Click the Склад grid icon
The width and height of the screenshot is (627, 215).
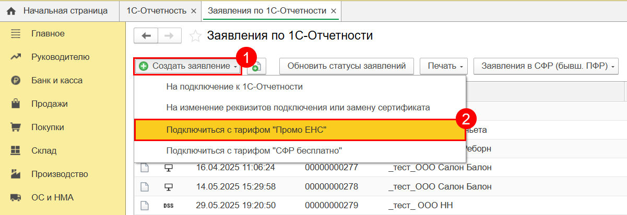point(16,150)
